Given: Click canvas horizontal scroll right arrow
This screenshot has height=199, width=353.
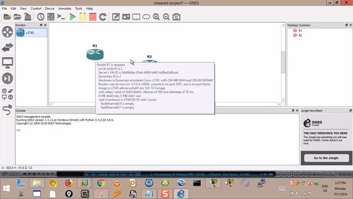Looking at the screenshot, I should point(279,104).
